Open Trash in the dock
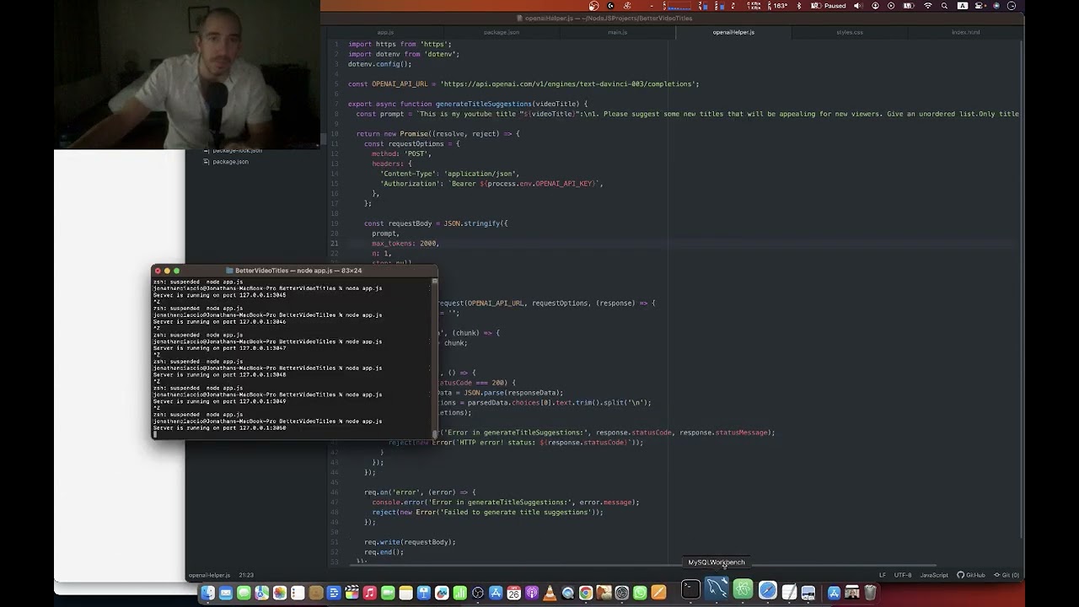The height and width of the screenshot is (607, 1079). click(x=870, y=593)
